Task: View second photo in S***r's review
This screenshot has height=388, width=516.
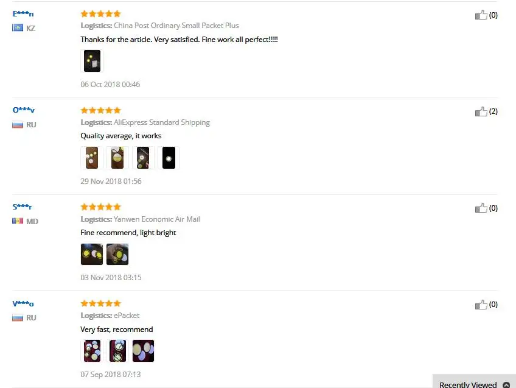Action: 117,254
